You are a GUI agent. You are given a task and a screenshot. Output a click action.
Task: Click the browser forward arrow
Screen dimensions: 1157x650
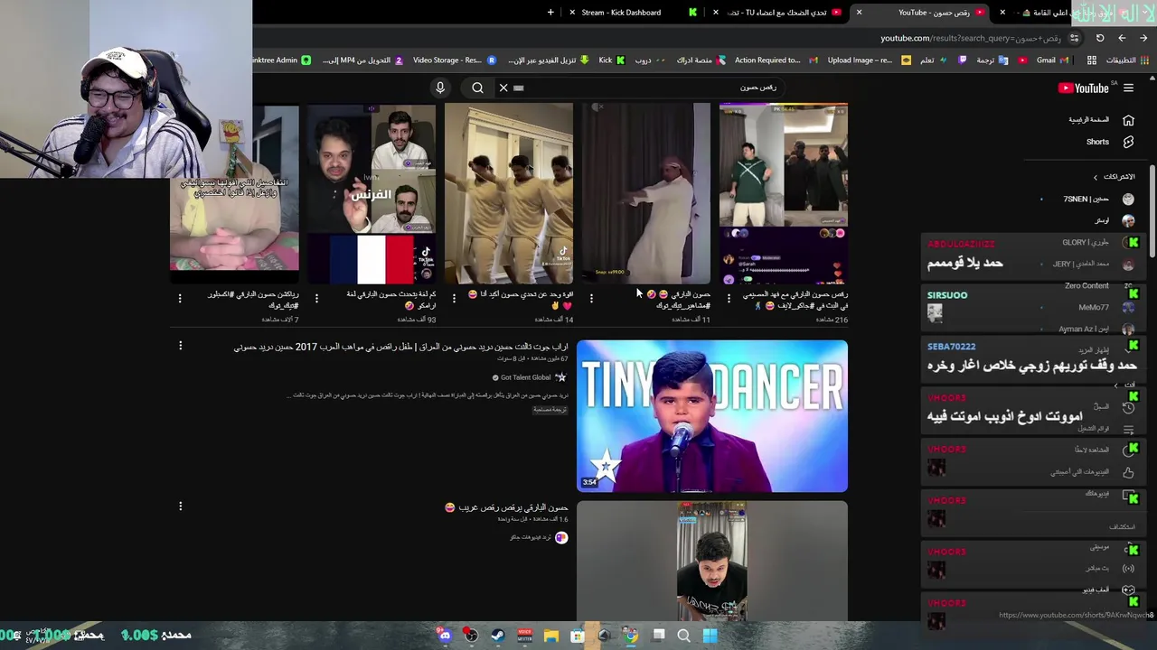[1122, 38]
